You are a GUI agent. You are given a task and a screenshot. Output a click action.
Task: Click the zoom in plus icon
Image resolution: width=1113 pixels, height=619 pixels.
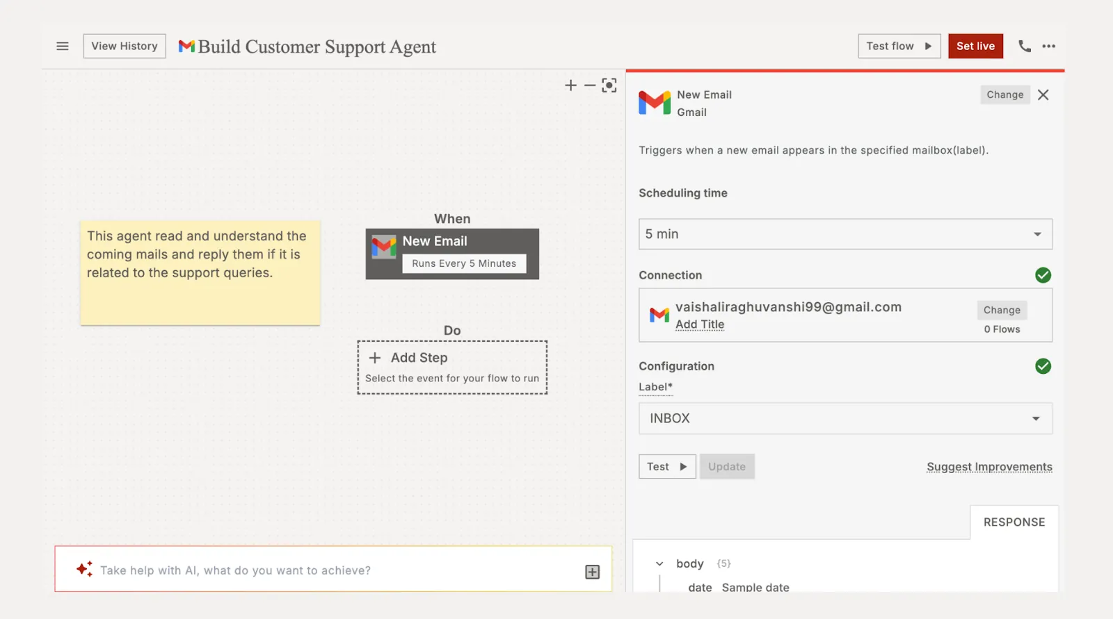(x=570, y=85)
